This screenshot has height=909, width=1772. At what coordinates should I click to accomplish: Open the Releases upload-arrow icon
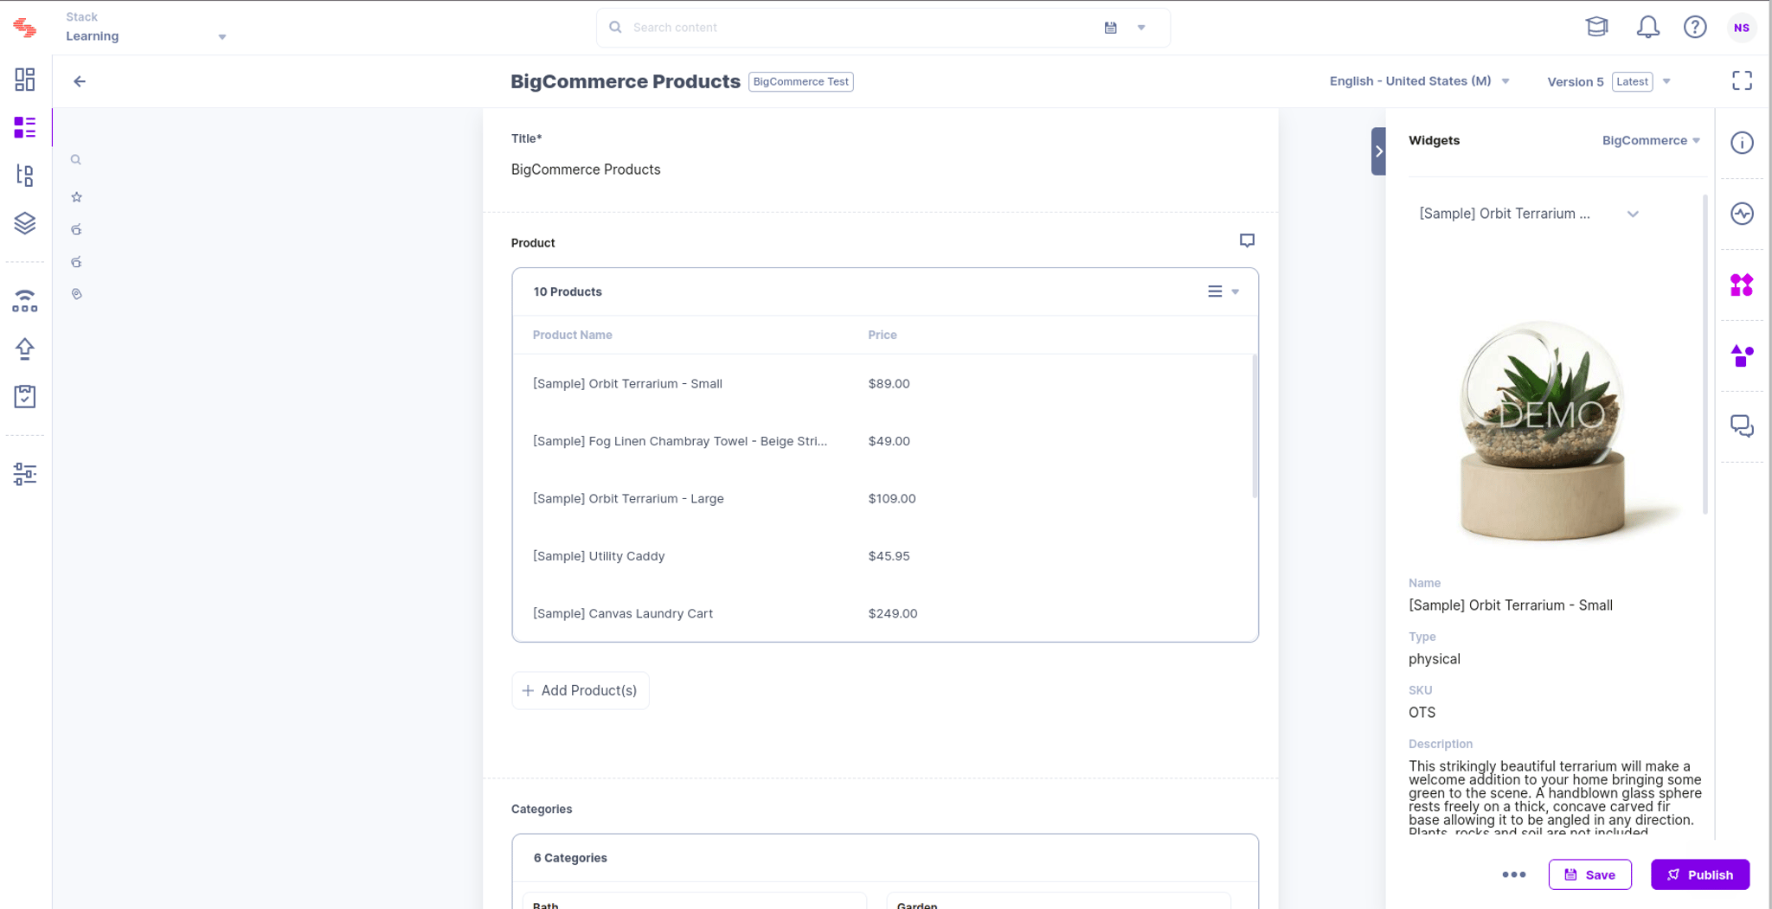[25, 349]
